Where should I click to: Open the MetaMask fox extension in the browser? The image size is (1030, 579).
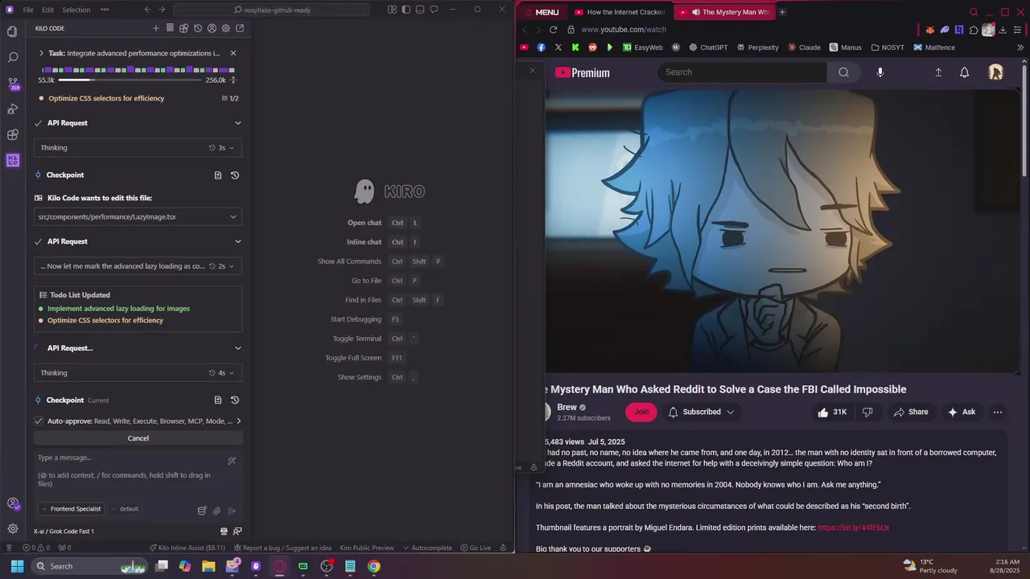[930, 30]
